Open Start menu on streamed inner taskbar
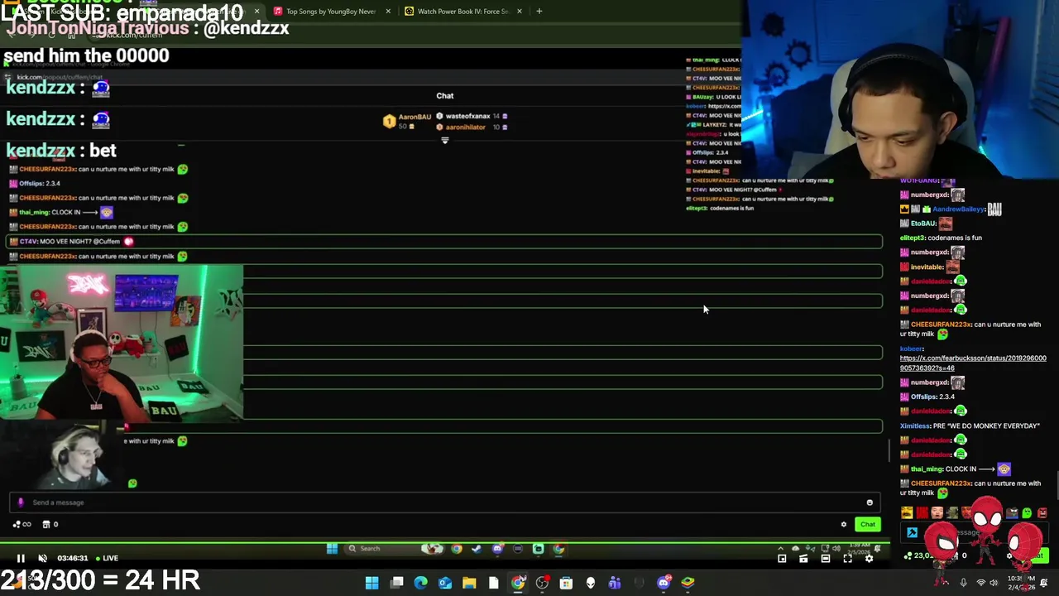 click(x=332, y=548)
